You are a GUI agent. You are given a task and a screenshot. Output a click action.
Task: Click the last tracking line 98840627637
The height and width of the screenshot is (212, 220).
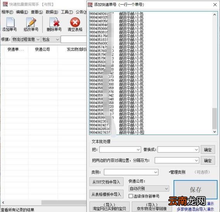(117, 132)
